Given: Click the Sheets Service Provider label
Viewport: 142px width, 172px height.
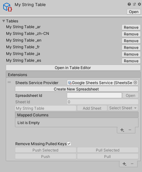Looking at the screenshot, I should click(x=37, y=83).
